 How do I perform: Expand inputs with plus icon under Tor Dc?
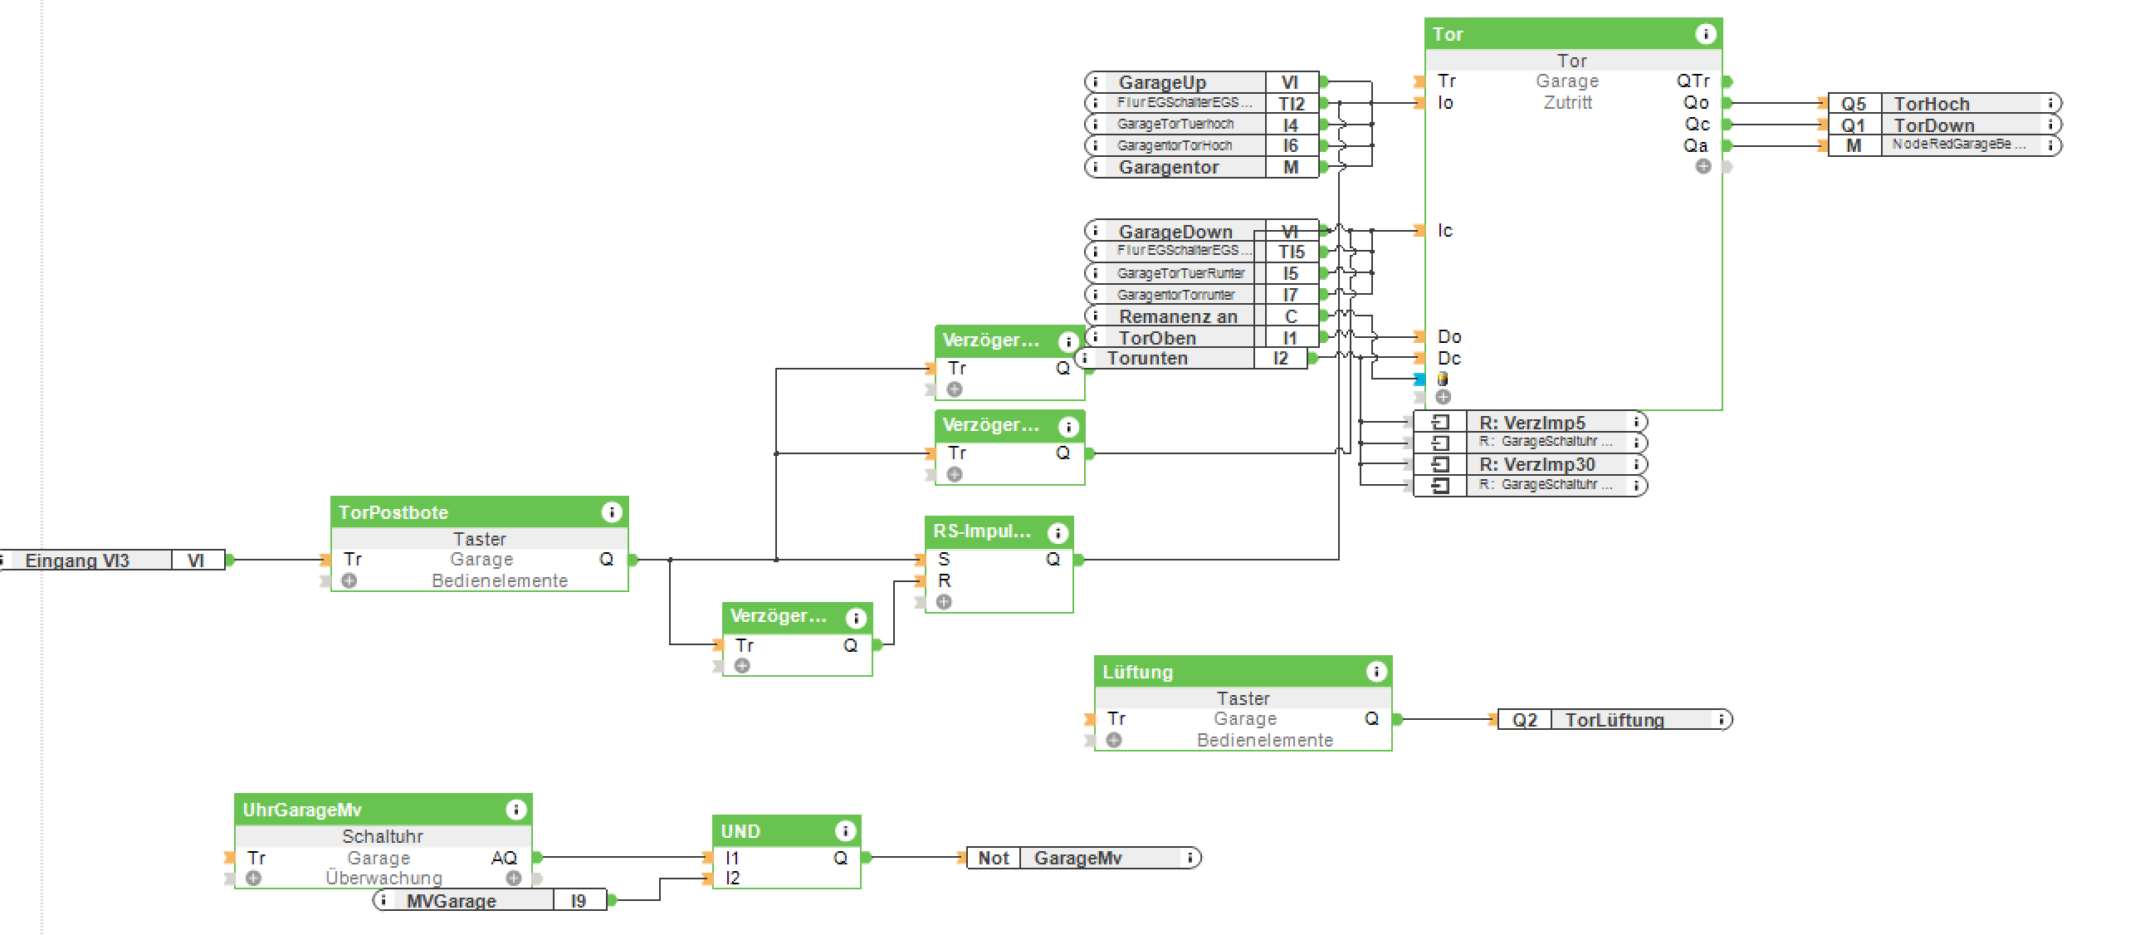pyautogui.click(x=1444, y=398)
